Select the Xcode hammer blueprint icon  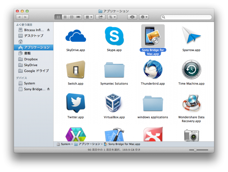click(115, 135)
